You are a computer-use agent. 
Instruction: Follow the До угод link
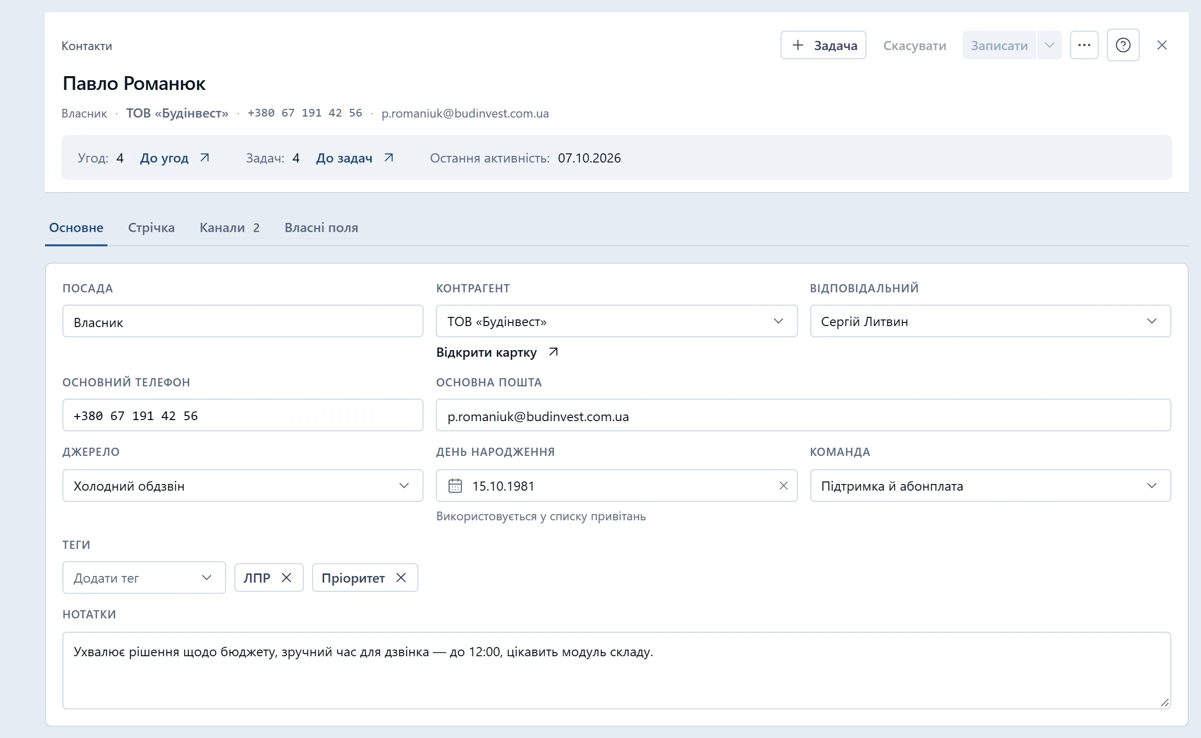pos(164,158)
